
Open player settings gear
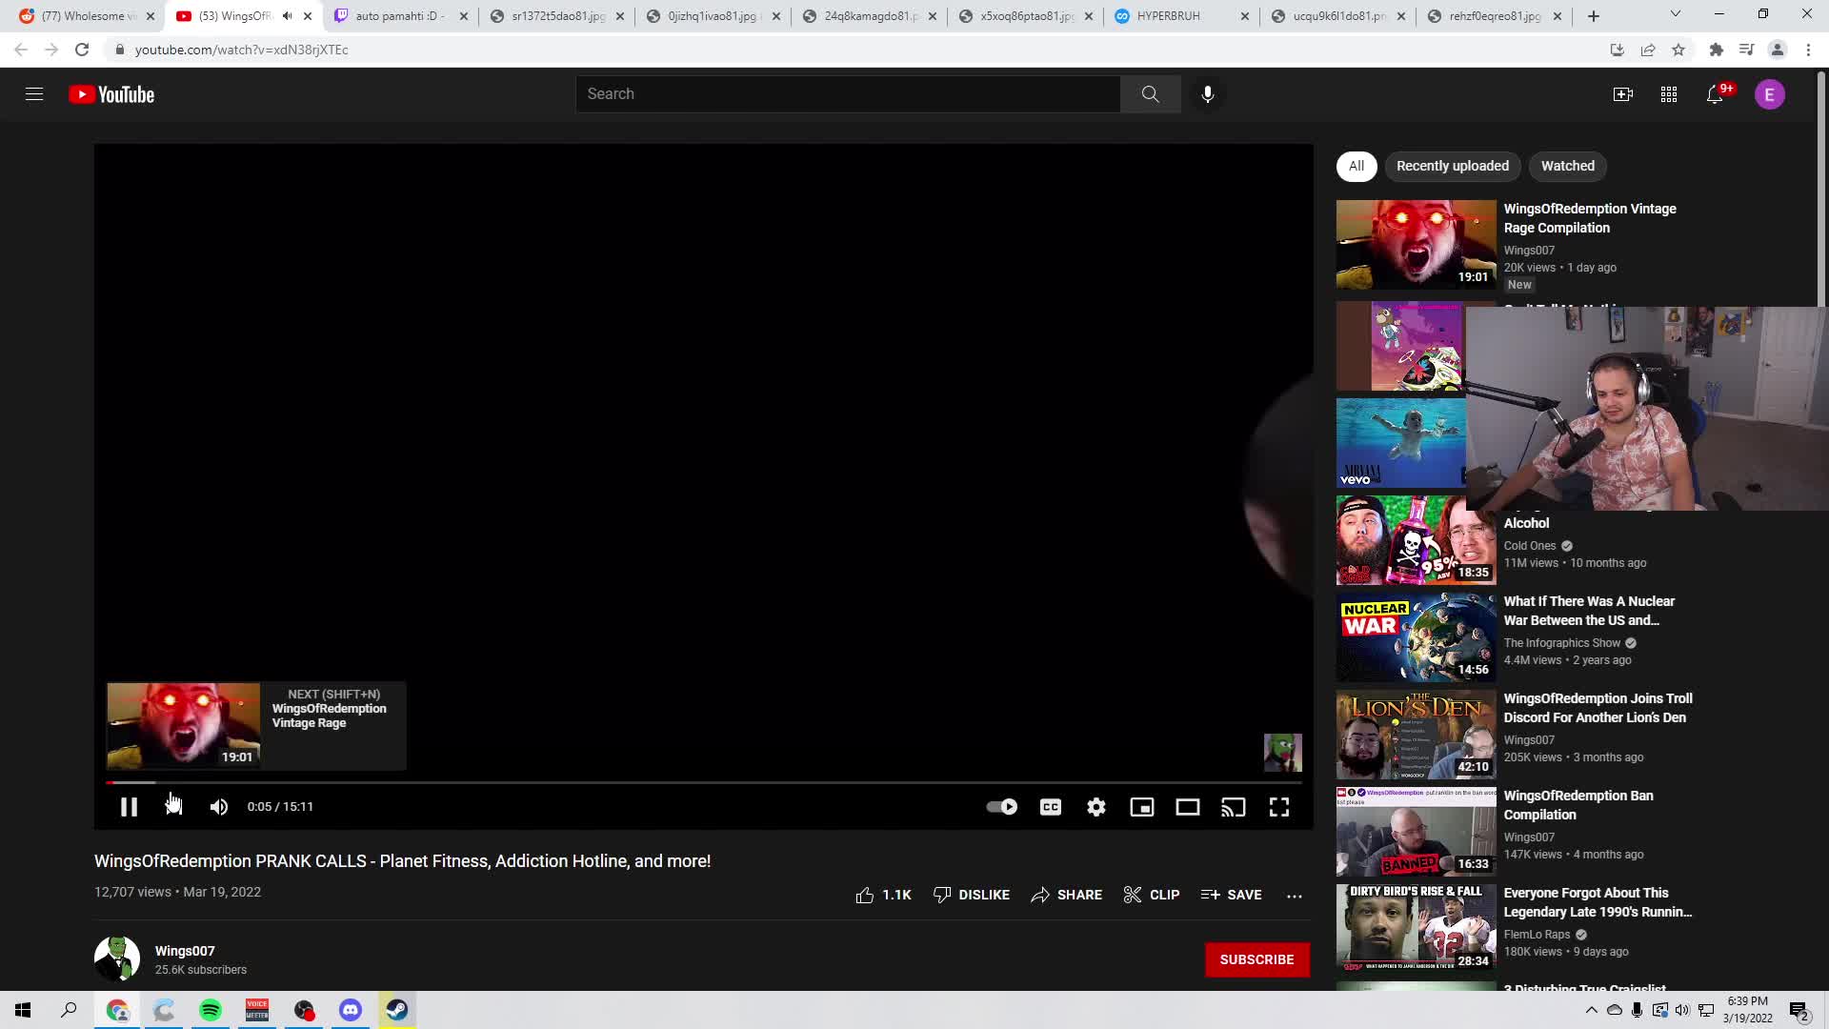pos(1096,807)
